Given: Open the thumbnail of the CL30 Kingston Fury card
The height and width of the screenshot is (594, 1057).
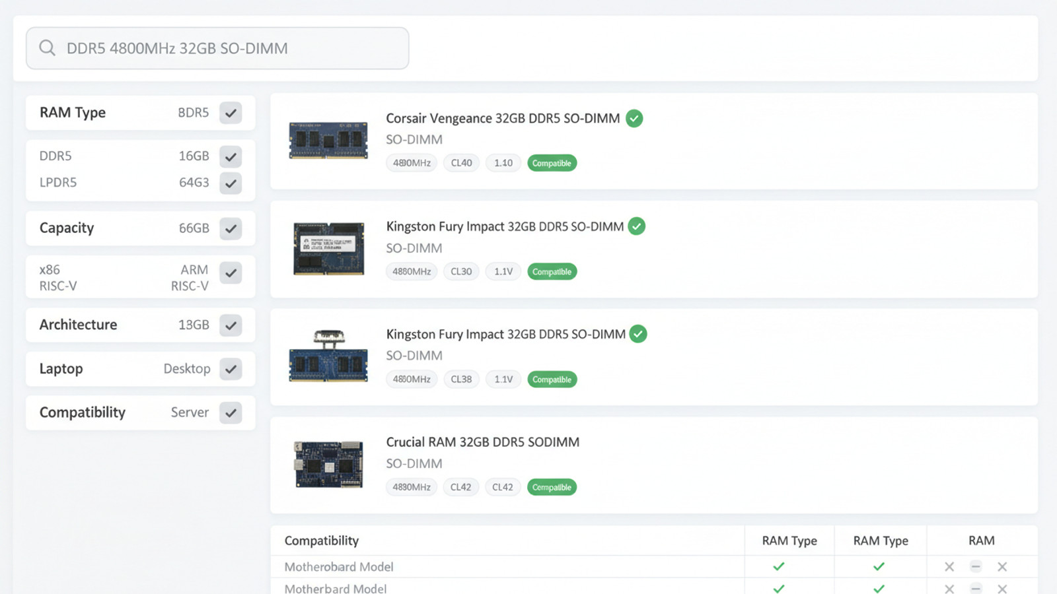Looking at the screenshot, I should (328, 249).
